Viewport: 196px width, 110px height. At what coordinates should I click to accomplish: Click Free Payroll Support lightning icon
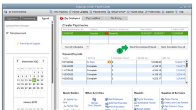click(x=18, y=43)
